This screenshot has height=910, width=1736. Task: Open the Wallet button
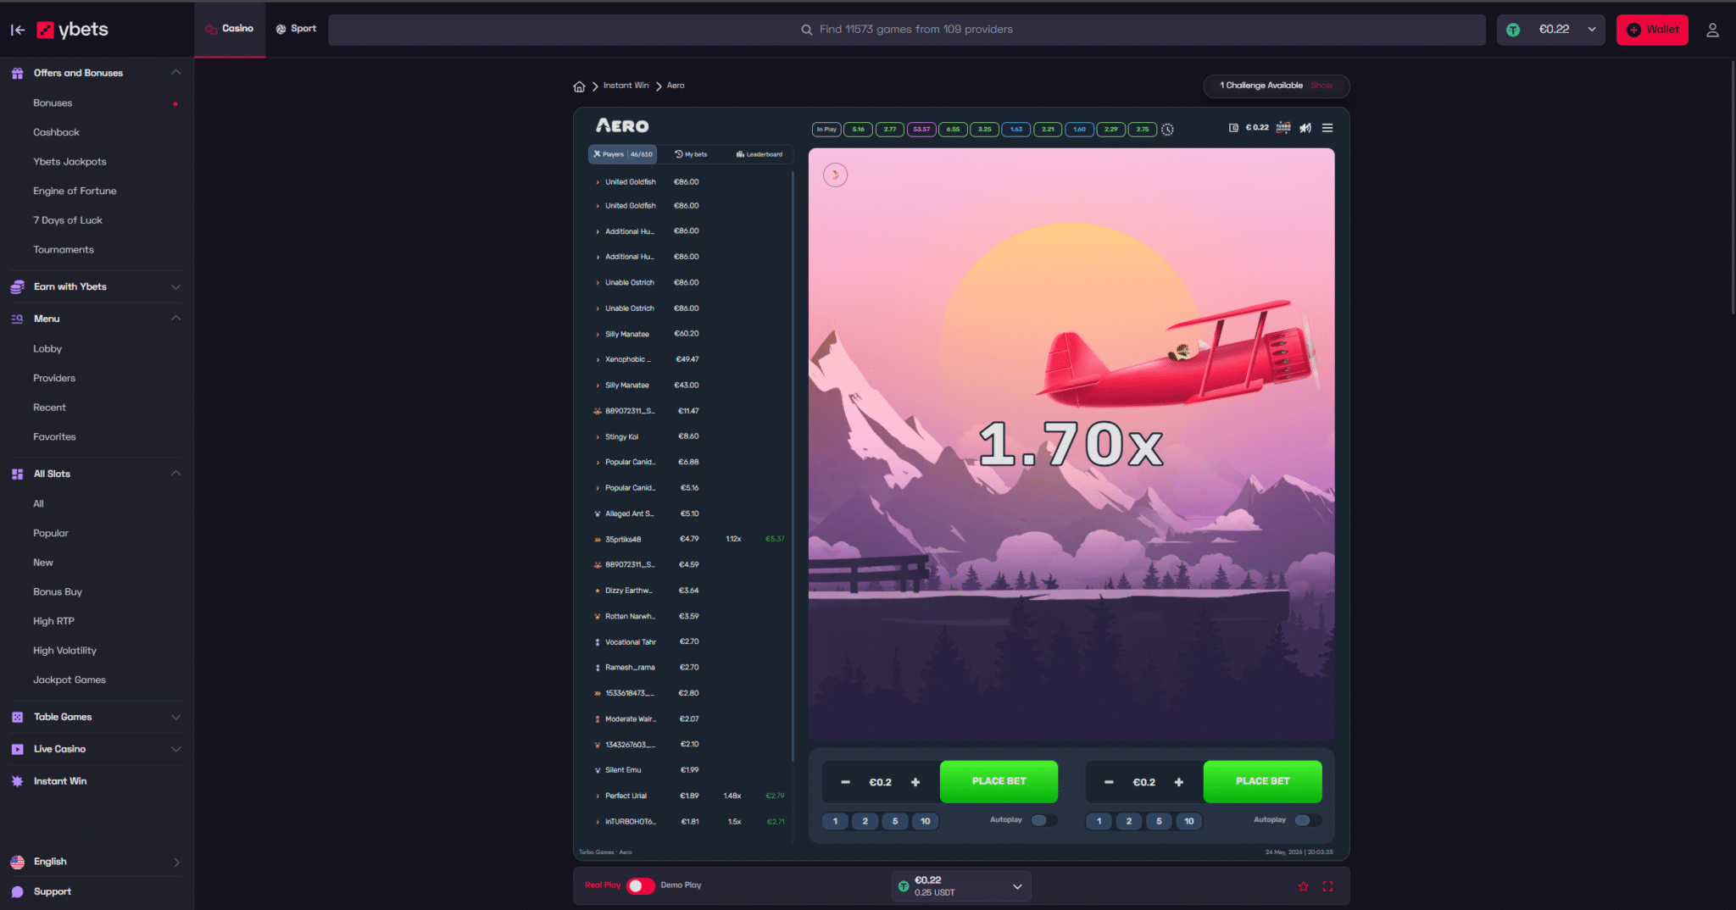[1652, 30]
